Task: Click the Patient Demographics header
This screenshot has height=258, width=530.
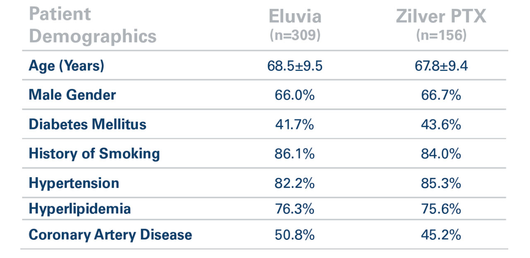Action: click(x=92, y=26)
